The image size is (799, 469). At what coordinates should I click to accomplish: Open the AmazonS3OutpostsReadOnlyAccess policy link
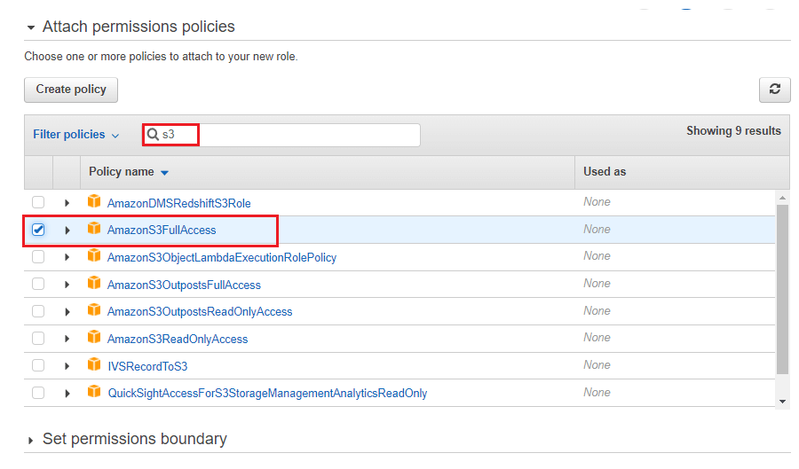[200, 312]
